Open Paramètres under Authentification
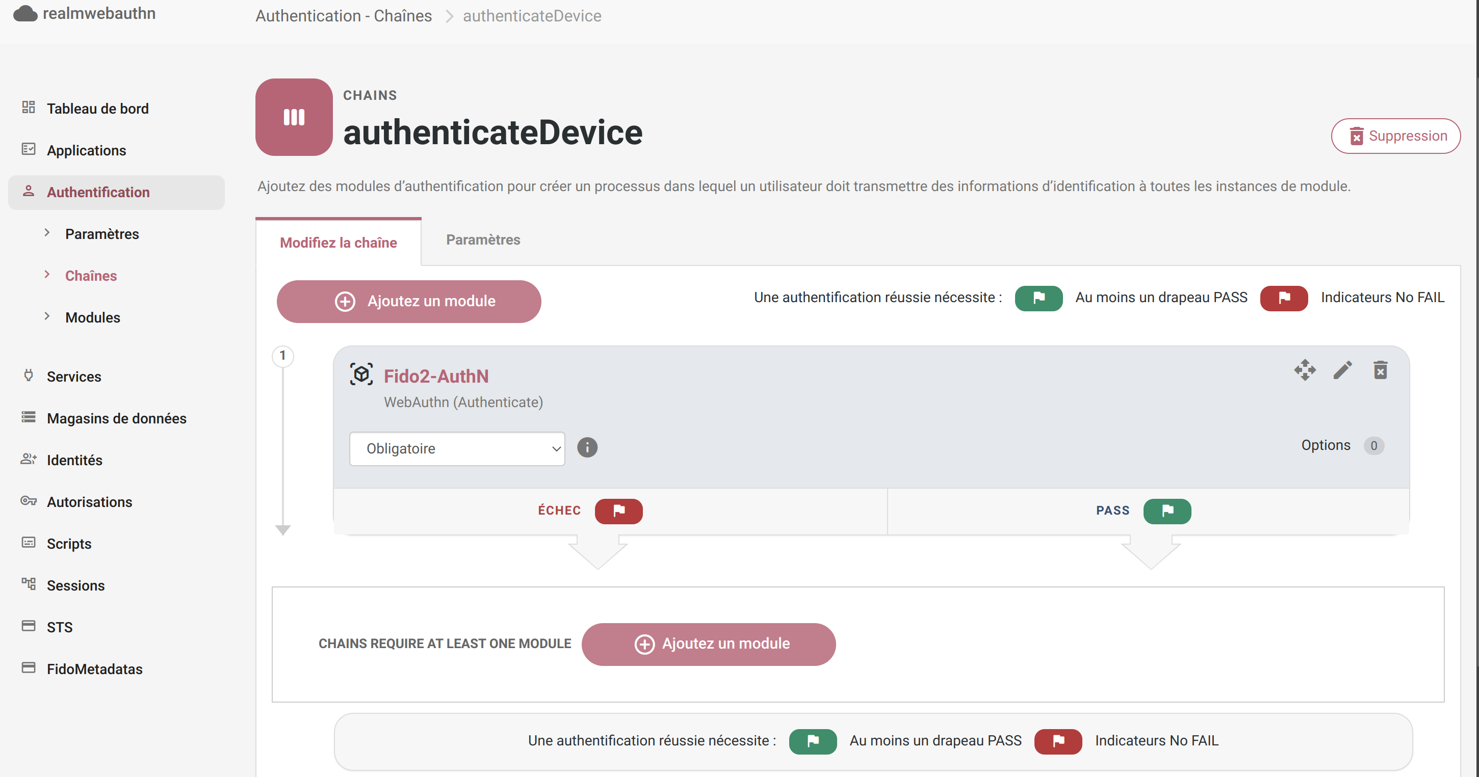Image resolution: width=1479 pixels, height=777 pixels. coord(101,234)
